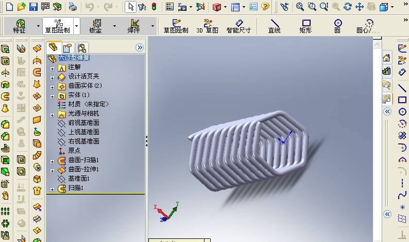Open the FeatureManager design tree tab
Image resolution: width=409 pixels, height=242 pixels.
pyautogui.click(x=54, y=47)
